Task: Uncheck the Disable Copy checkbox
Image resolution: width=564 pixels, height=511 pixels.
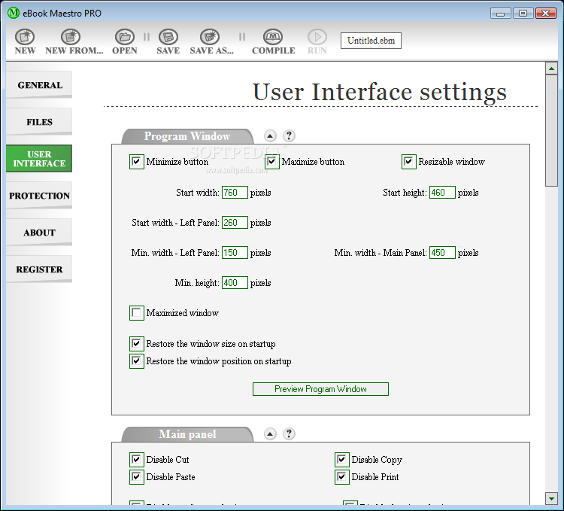Action: tap(341, 460)
